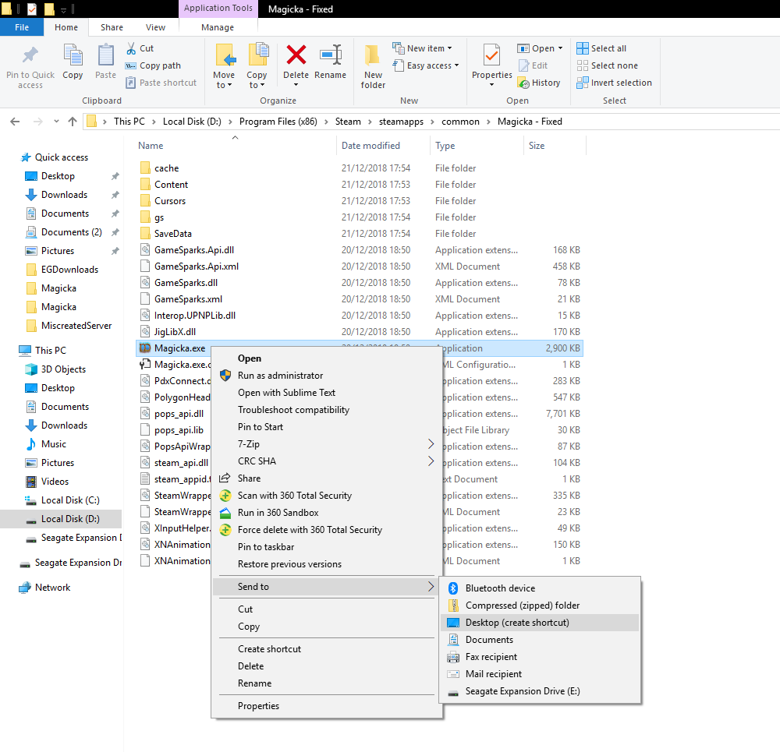Click the red Delete X icon

[x=296, y=55]
